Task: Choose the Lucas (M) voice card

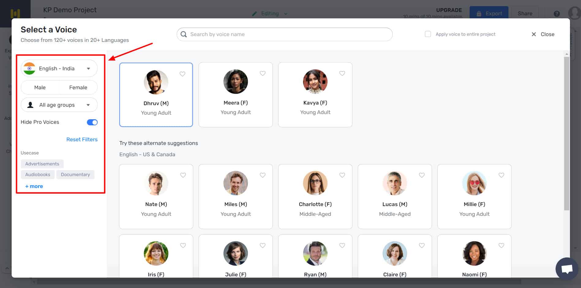Action: point(395,197)
